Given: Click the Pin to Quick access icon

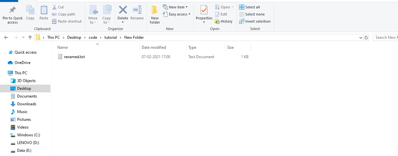Looking at the screenshot, I should coord(13,10).
